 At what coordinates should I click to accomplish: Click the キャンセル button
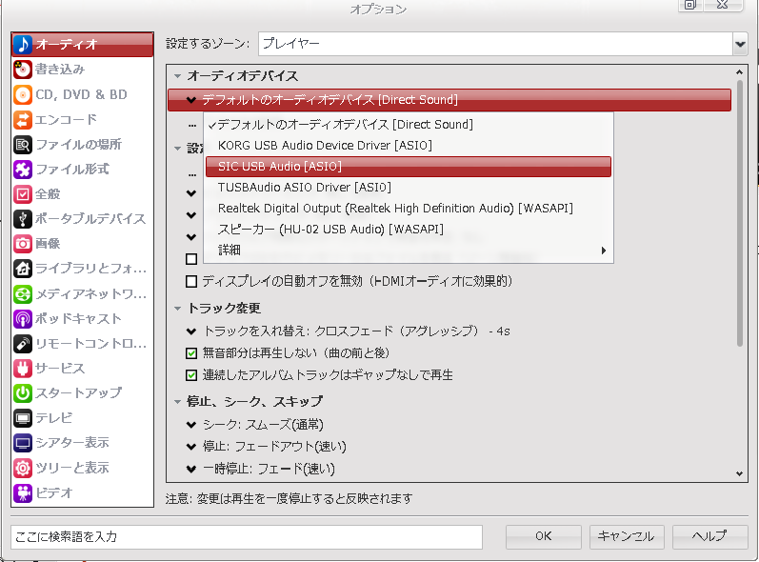tap(626, 536)
